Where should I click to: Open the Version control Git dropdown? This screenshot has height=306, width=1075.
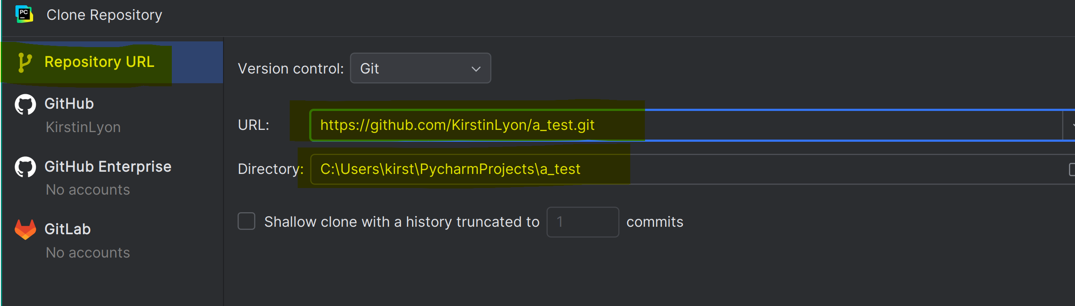420,68
